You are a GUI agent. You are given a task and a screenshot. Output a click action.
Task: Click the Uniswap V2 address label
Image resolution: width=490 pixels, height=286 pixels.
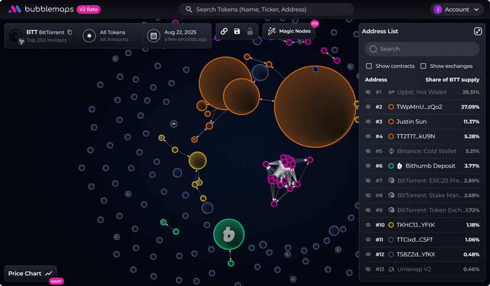point(414,269)
